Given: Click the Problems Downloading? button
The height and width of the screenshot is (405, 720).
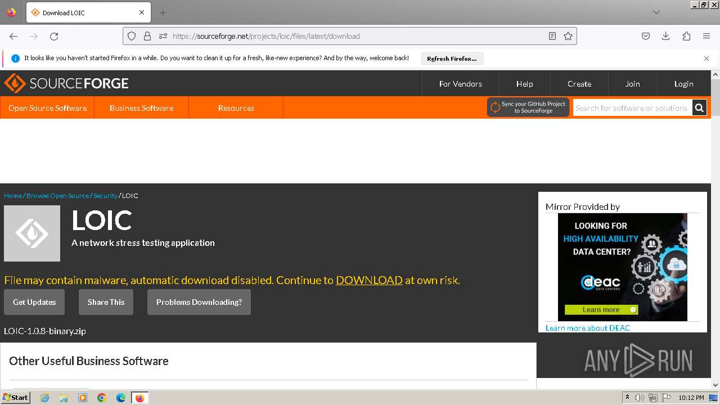Looking at the screenshot, I should click(x=199, y=302).
